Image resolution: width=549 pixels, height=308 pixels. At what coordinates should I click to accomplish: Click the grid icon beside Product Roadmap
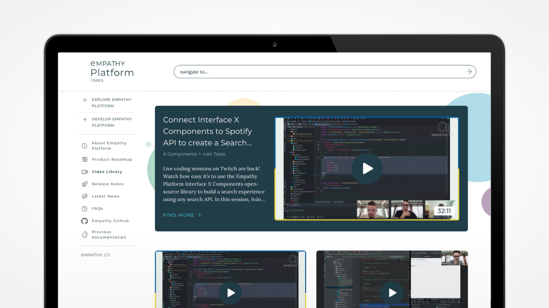(85, 159)
